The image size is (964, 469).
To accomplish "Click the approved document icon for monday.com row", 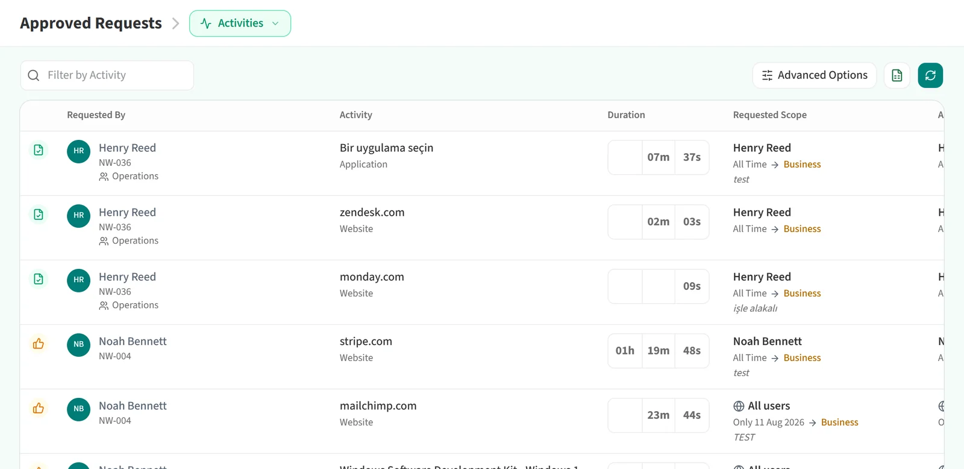I will point(39,279).
